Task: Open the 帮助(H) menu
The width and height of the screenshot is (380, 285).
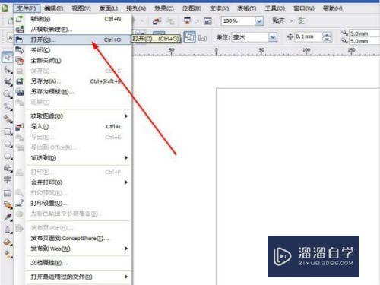Action: [x=332, y=8]
